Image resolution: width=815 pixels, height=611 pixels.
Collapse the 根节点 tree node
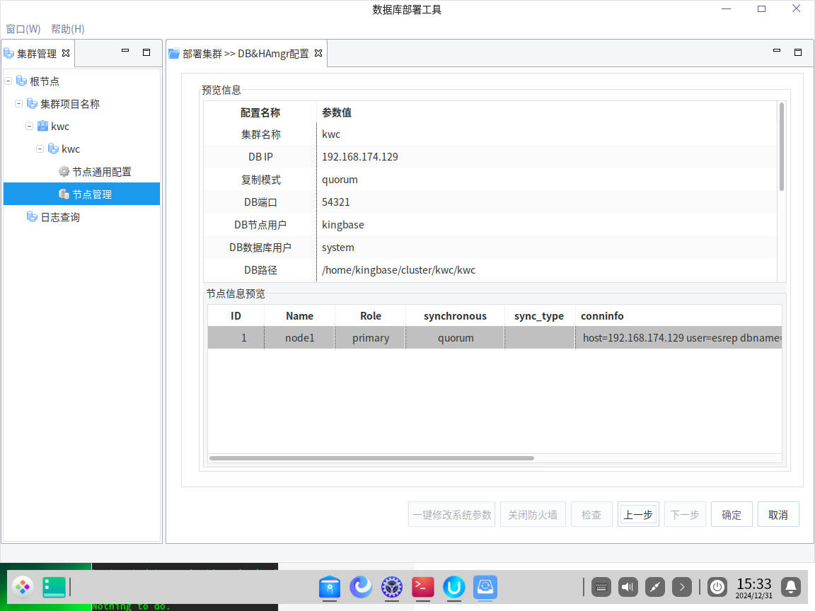[x=8, y=81]
